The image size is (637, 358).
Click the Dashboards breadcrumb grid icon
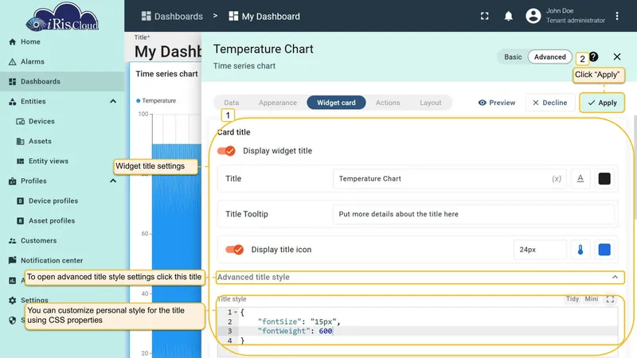click(x=146, y=16)
